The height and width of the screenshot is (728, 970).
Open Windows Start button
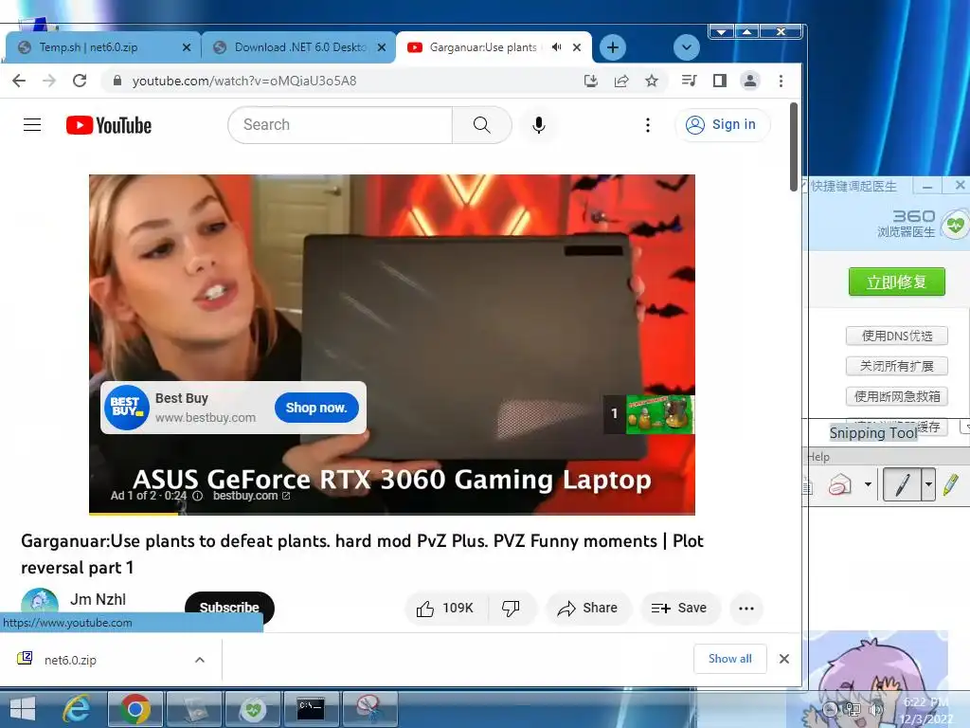(23, 709)
